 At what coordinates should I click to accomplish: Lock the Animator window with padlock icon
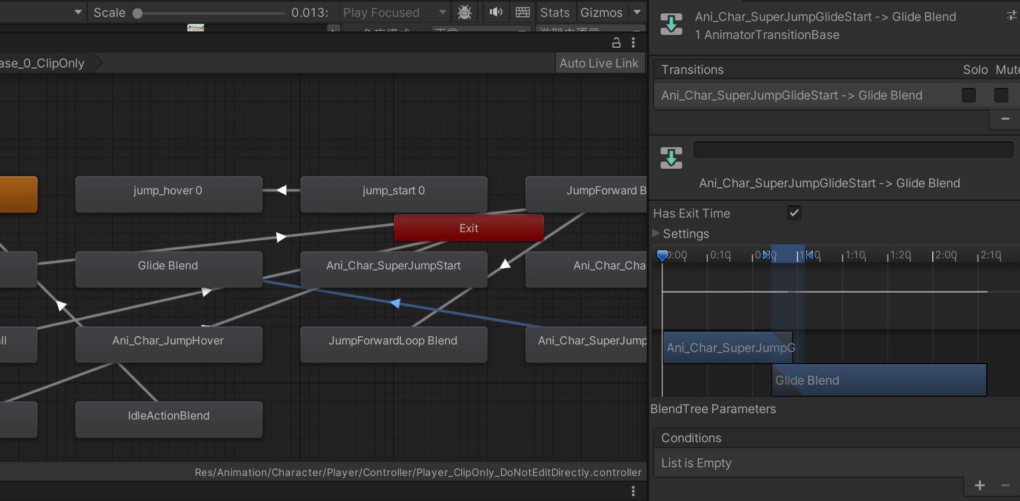(616, 42)
